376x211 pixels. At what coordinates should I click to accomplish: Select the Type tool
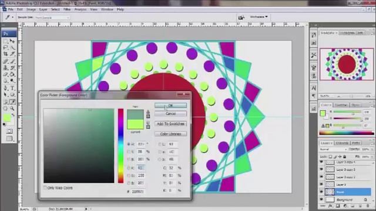12,88
